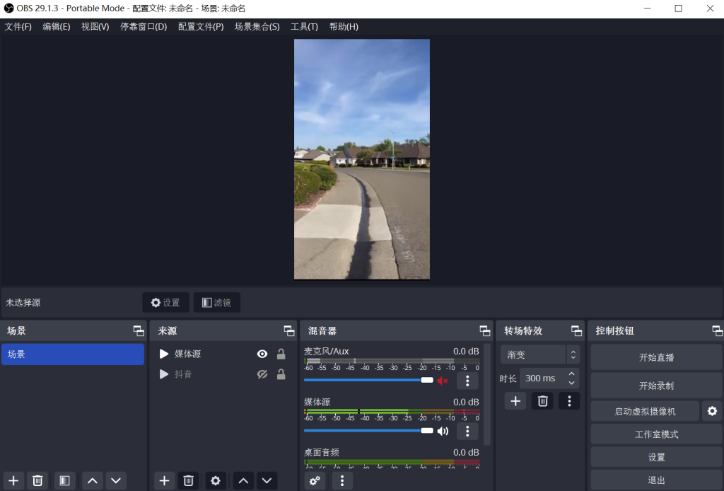Remove transition with trash icon
The image size is (724, 491).
tap(542, 401)
